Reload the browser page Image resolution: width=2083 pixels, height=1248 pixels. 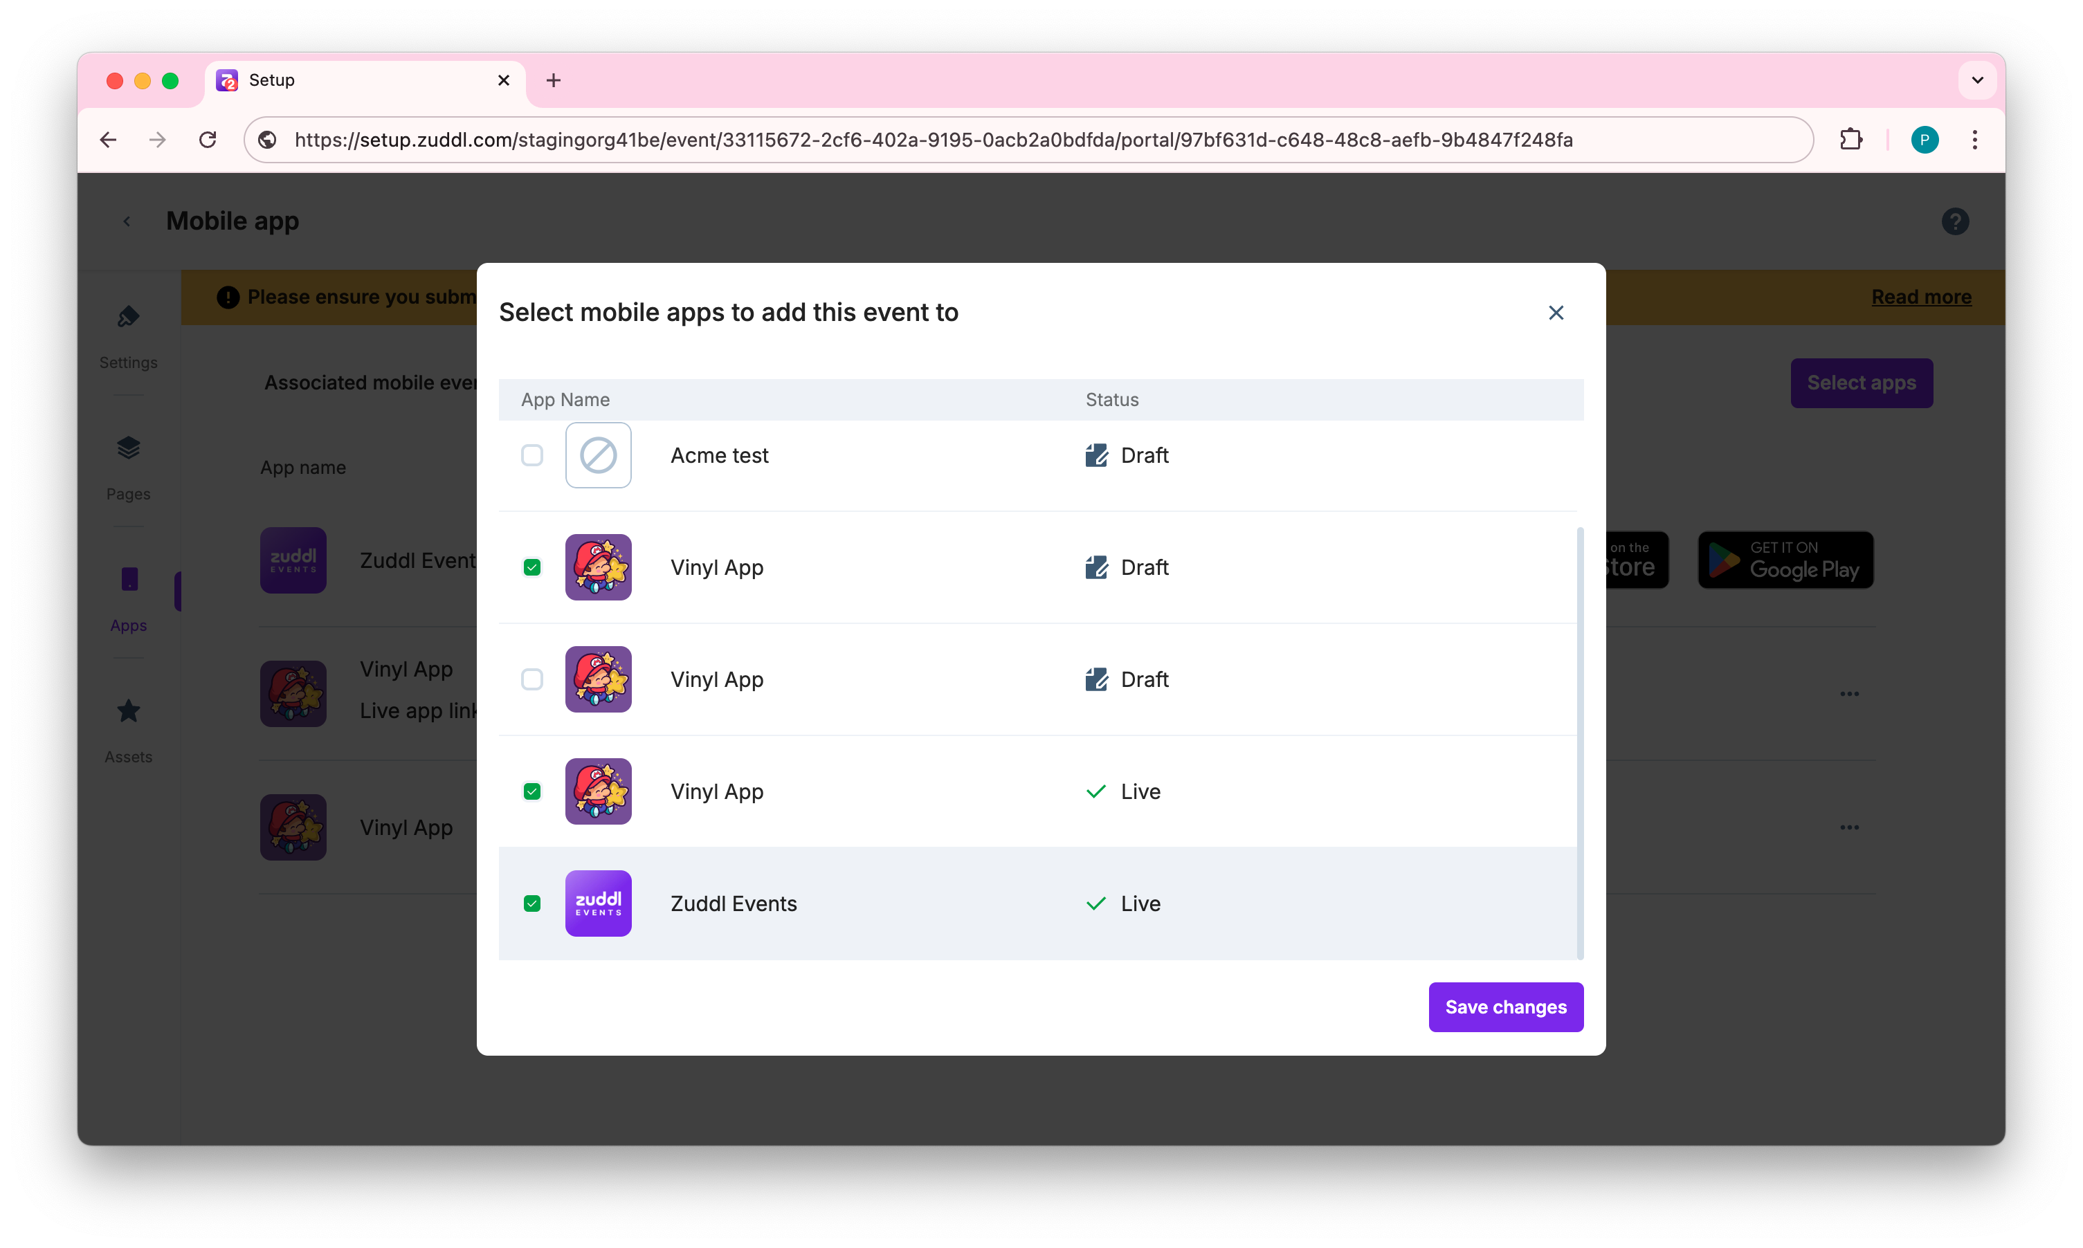208,140
